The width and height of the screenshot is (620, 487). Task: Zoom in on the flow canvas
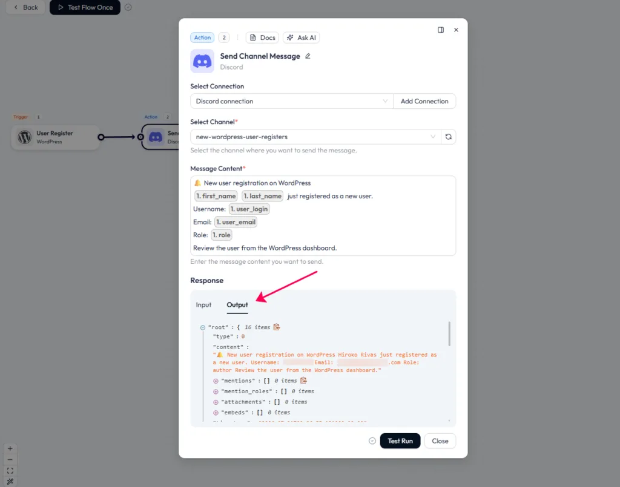coord(10,449)
